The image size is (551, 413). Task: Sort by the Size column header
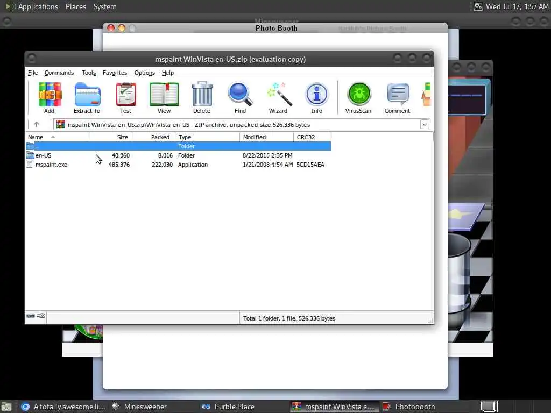pyautogui.click(x=111, y=137)
